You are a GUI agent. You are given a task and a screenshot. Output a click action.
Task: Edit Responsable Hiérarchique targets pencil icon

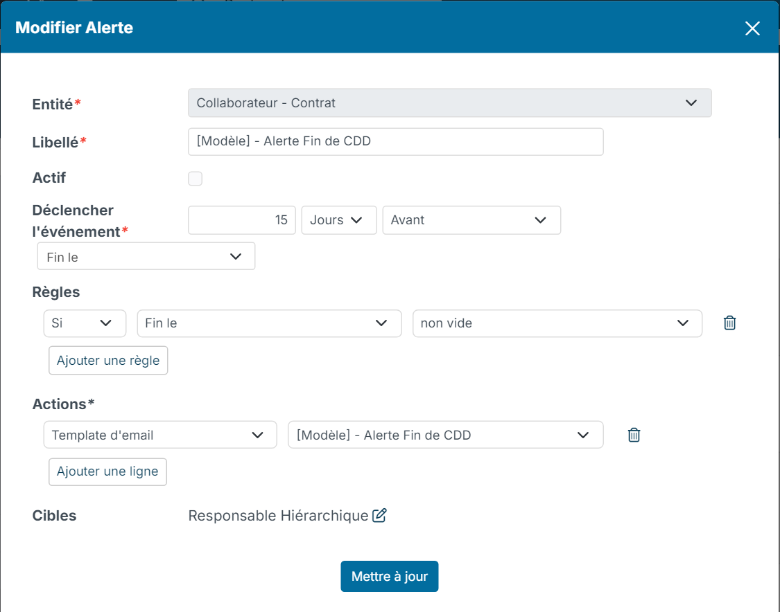(x=379, y=515)
